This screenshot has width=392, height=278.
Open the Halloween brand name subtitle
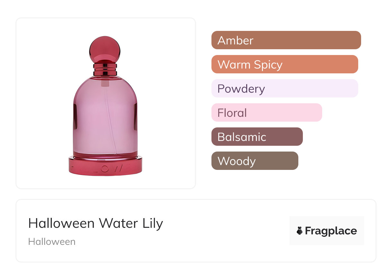click(52, 242)
